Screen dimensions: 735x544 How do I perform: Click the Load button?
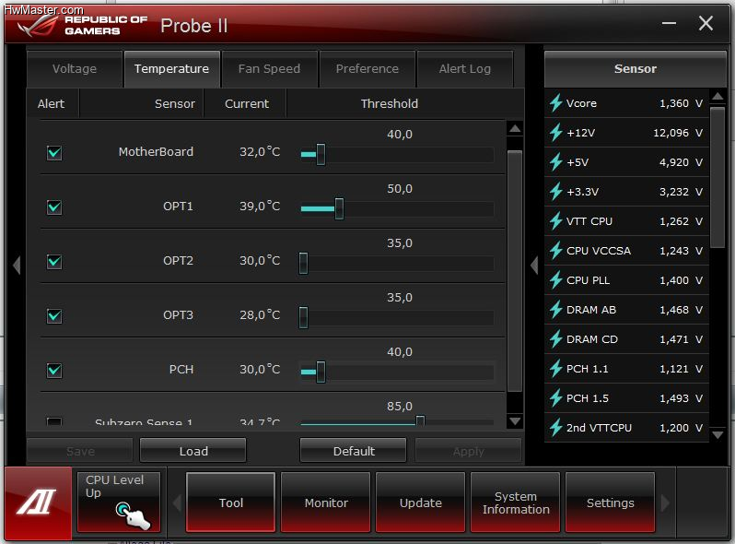coord(193,451)
